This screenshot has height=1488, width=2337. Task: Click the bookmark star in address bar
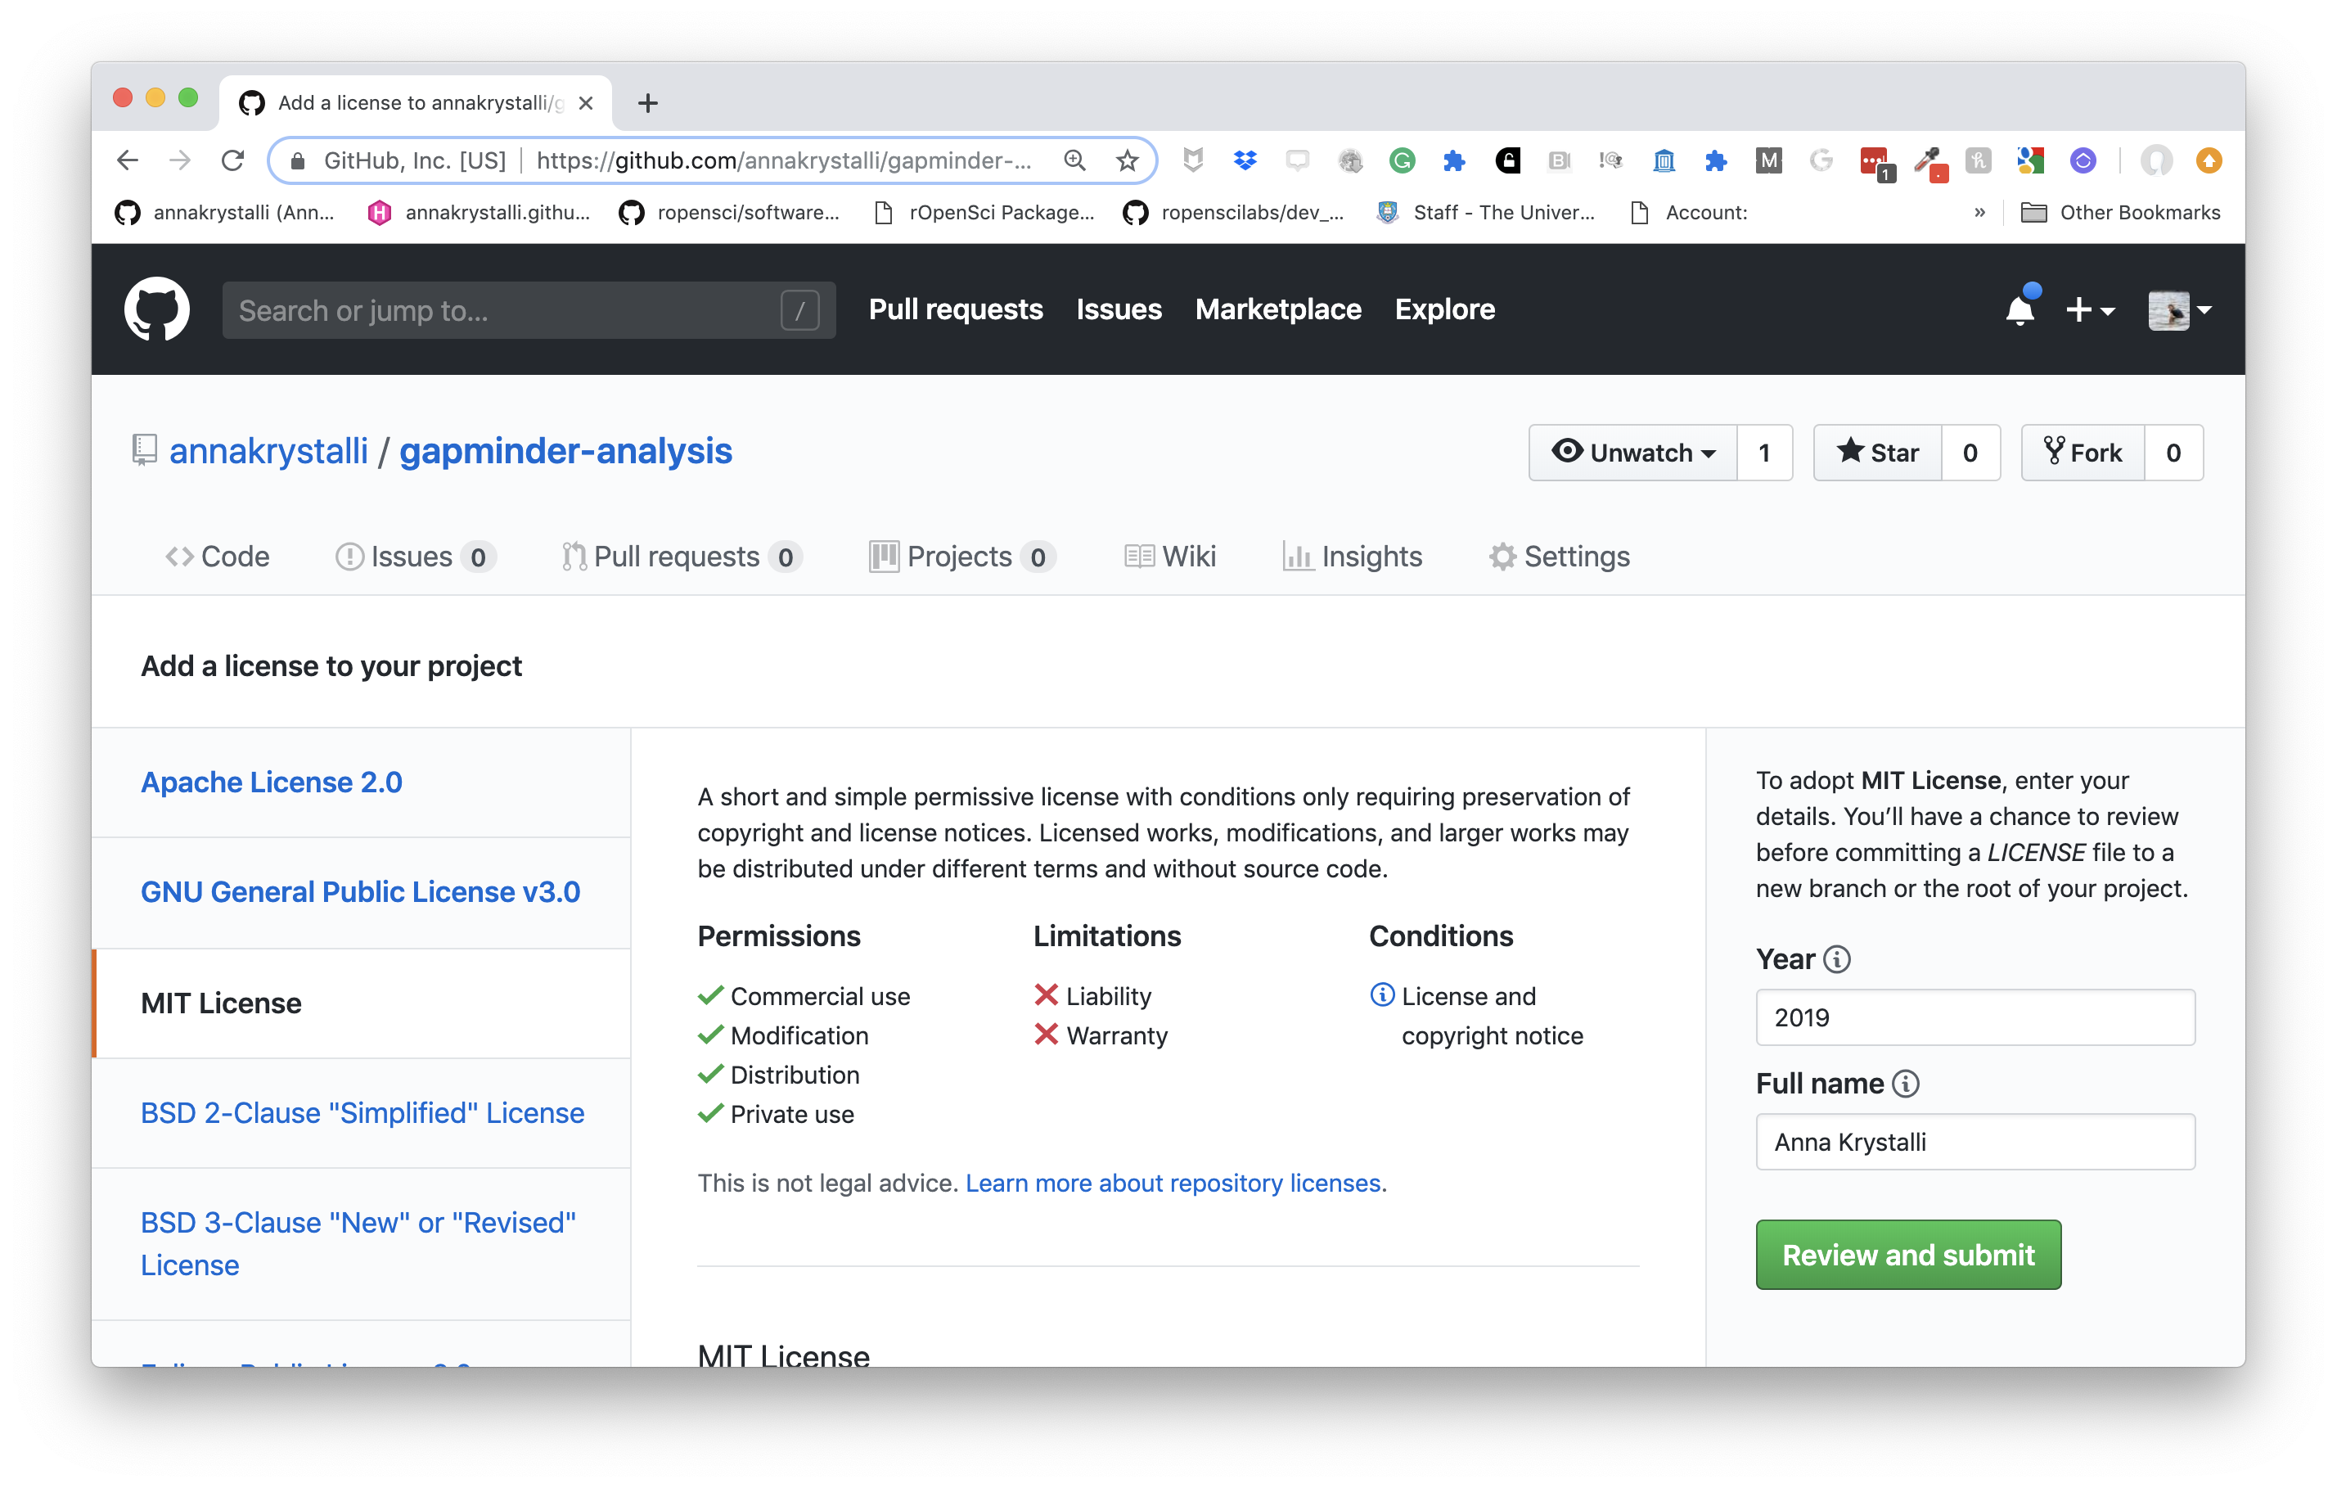(x=1126, y=160)
